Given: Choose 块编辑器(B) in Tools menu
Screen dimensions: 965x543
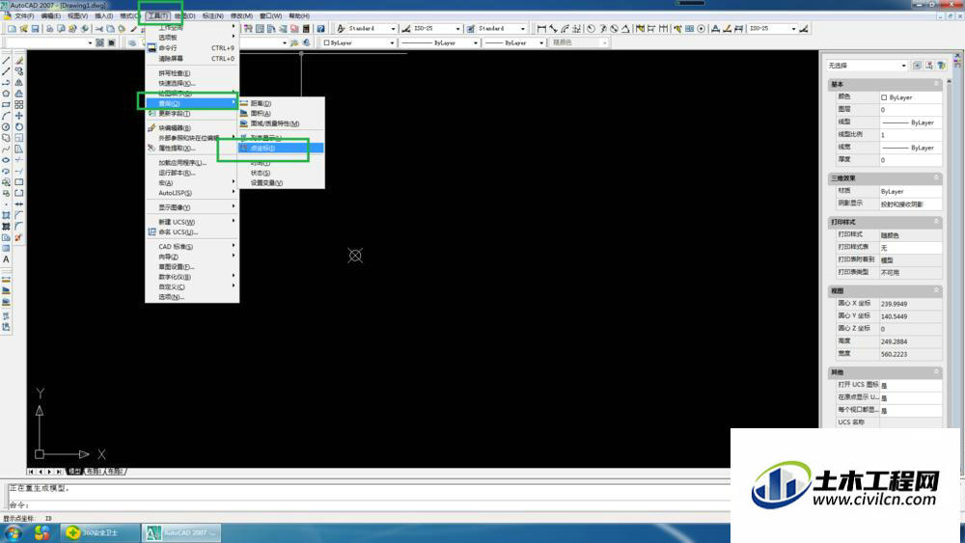Looking at the screenshot, I should click(x=192, y=128).
